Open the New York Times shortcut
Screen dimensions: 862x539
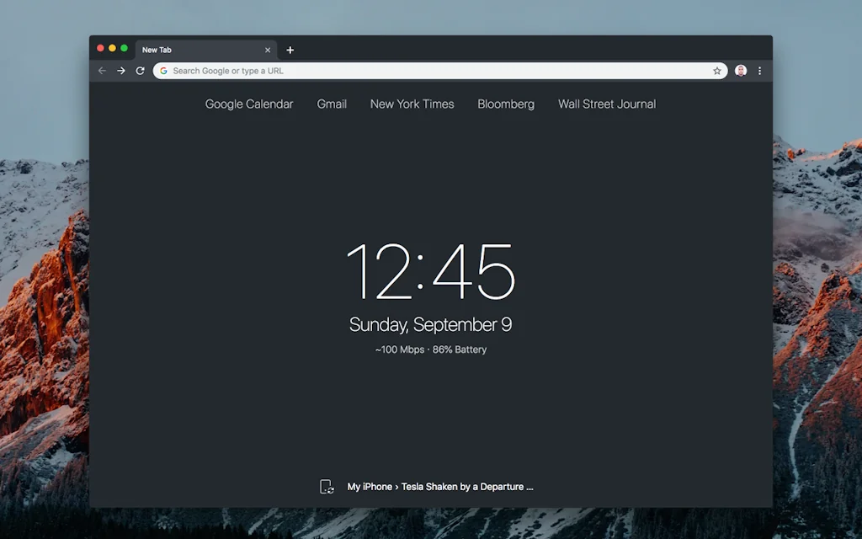(412, 104)
